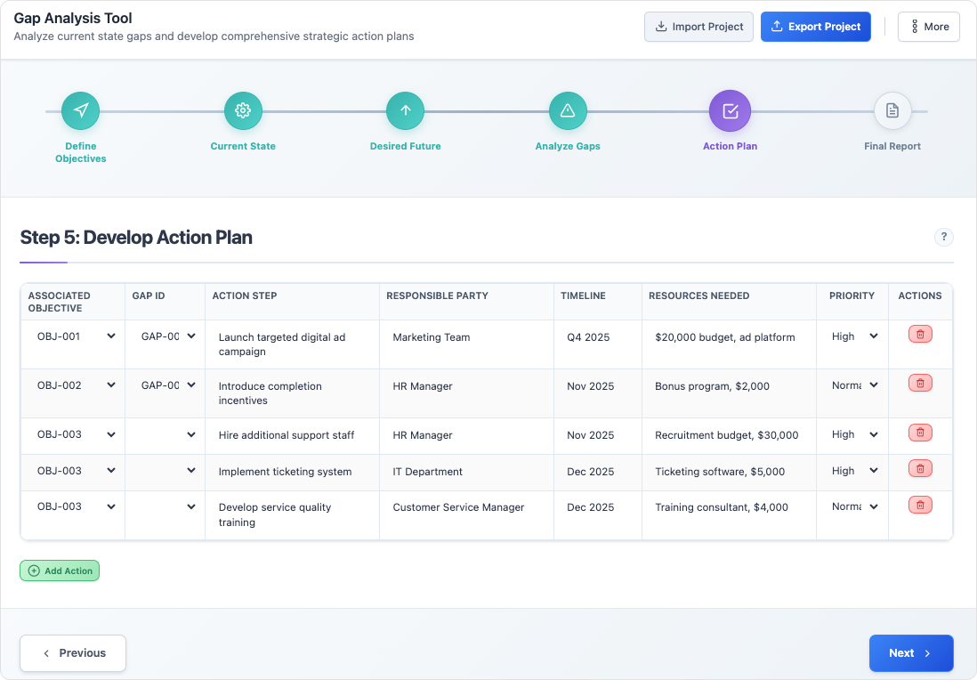Change priority for the Training consultant row
The width and height of the screenshot is (977, 680).
(x=852, y=506)
